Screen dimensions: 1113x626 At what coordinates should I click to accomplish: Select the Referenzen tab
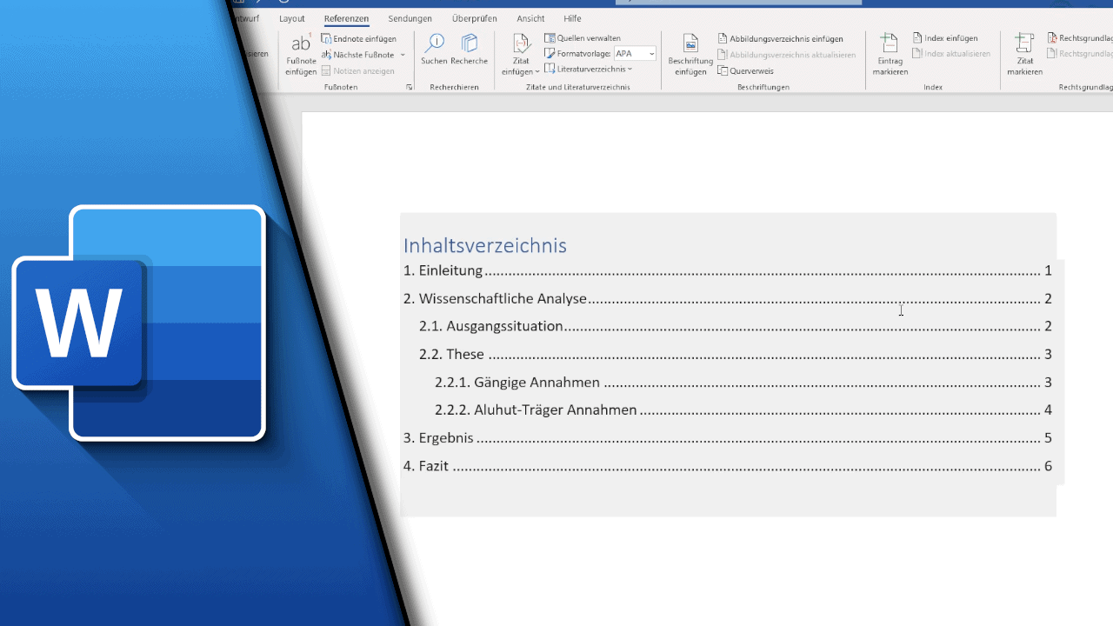pyautogui.click(x=346, y=18)
